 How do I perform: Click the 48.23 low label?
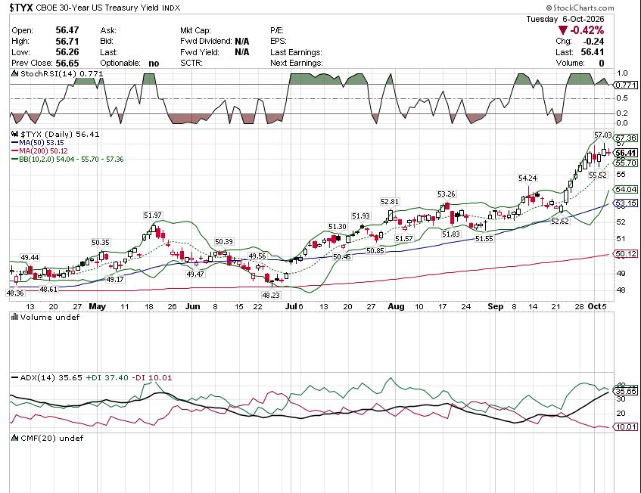tap(271, 295)
